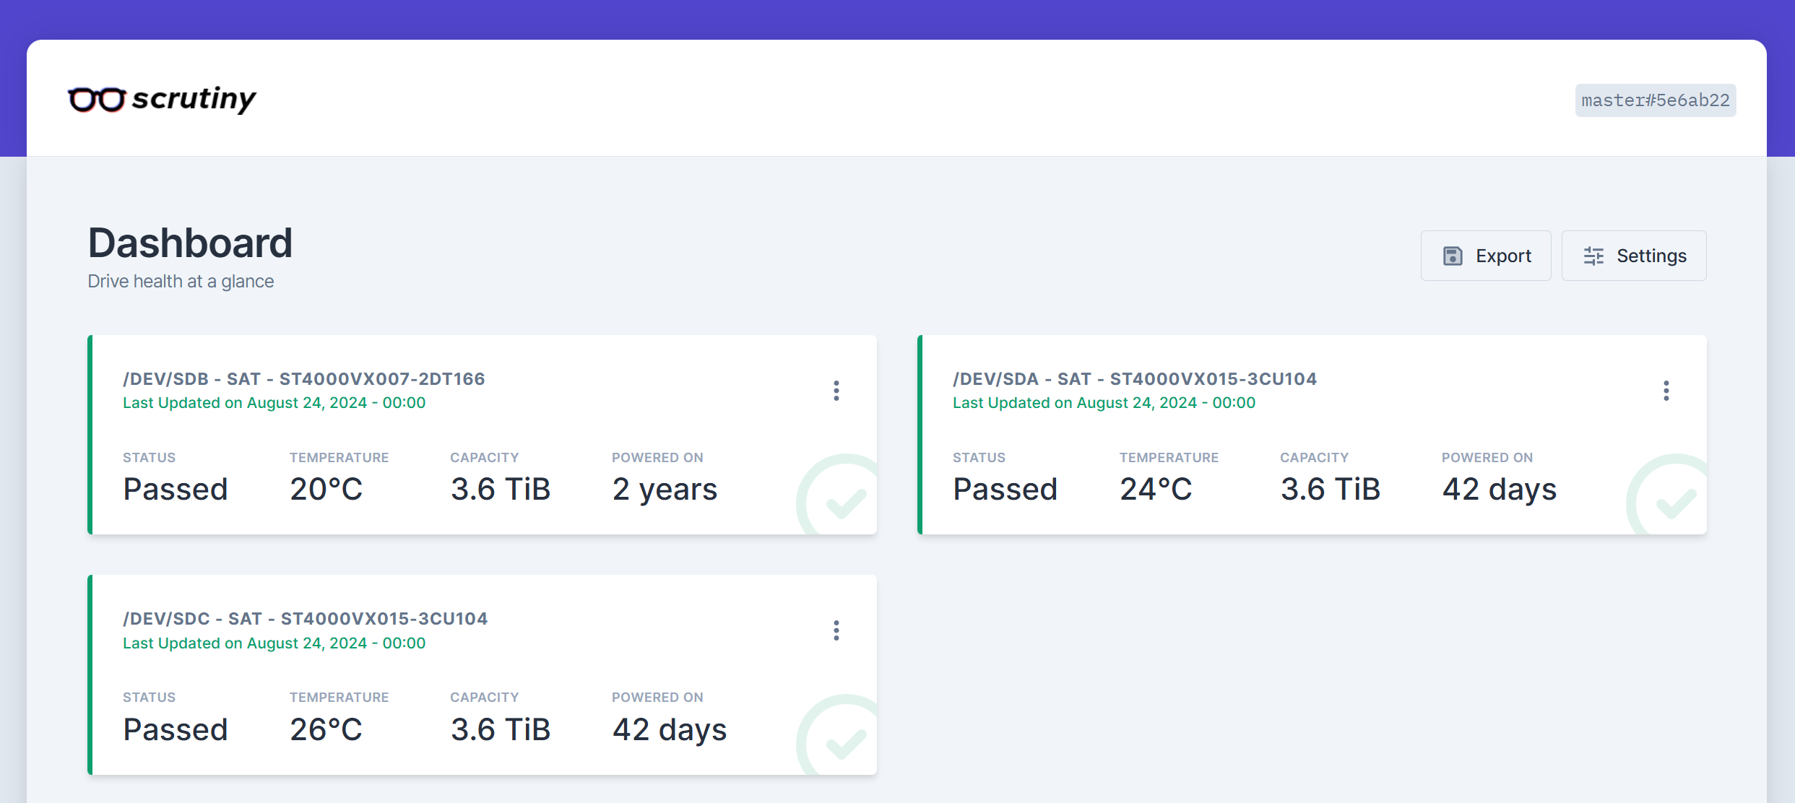Open the /DEV/SDC drive three-dot menu
This screenshot has width=1795, height=803.
point(836,630)
